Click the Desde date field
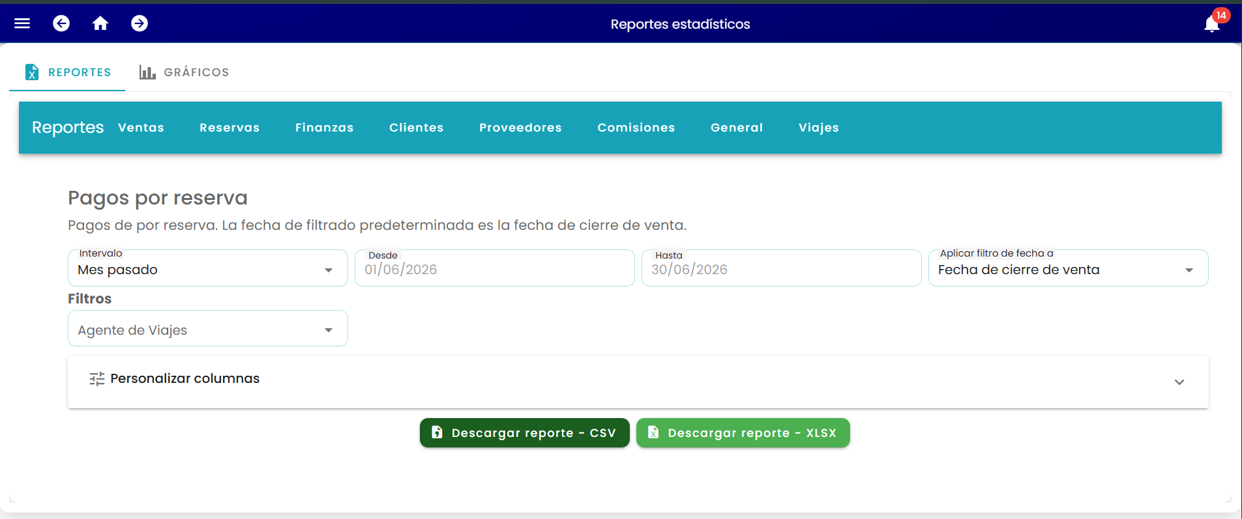Screen dimensions: 1242x519 [x=495, y=268]
